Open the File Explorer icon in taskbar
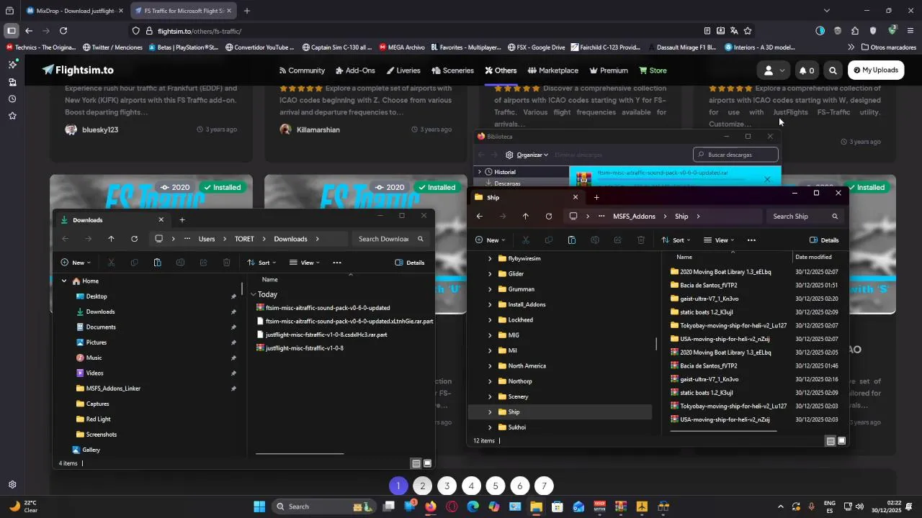 536,506
